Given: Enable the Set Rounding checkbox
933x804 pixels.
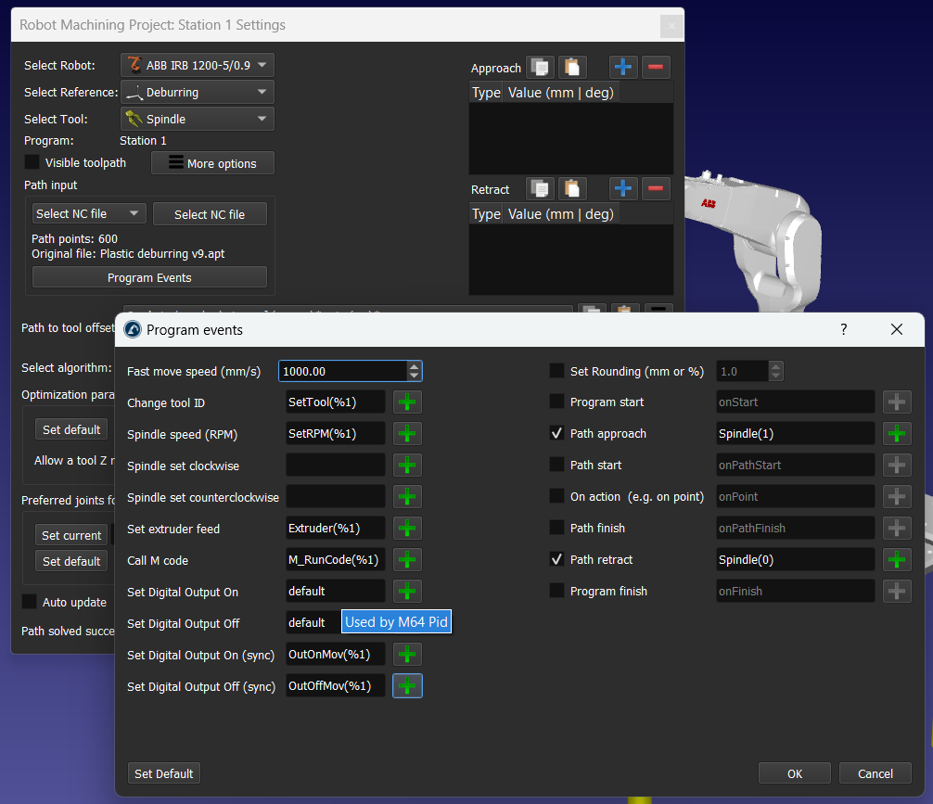Looking at the screenshot, I should pos(556,371).
